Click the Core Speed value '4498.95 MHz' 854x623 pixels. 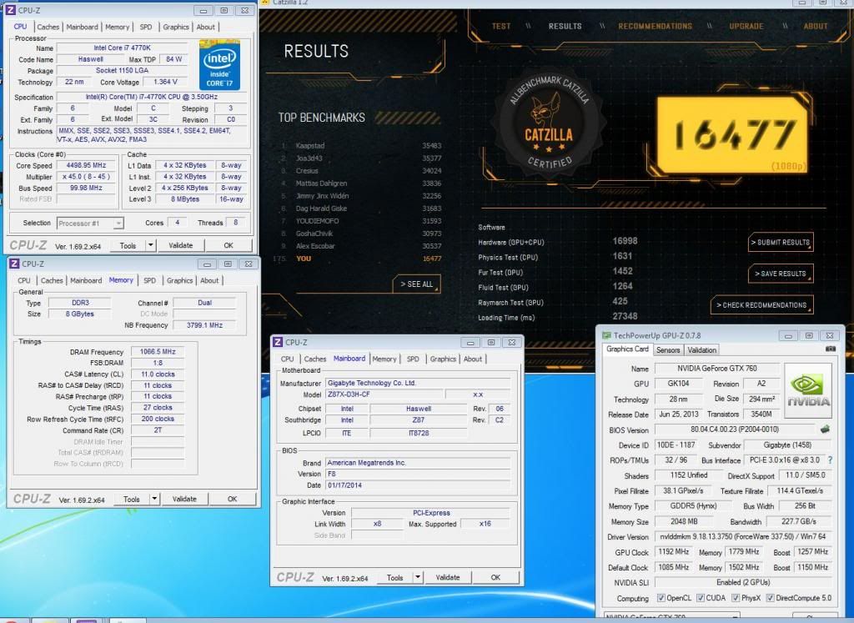86,166
